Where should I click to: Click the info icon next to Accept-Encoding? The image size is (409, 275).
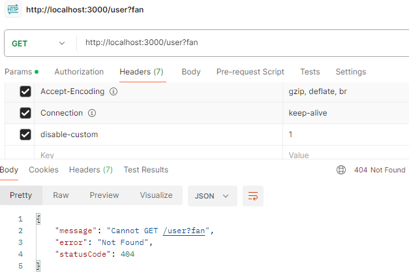[x=114, y=92]
